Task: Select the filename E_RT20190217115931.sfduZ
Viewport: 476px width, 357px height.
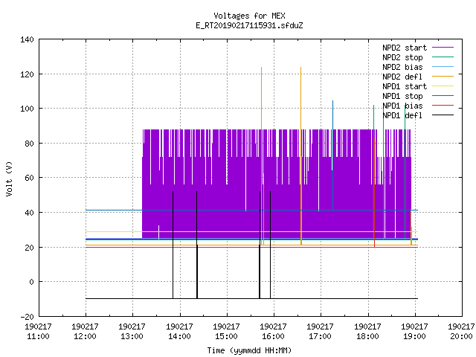Action: pyautogui.click(x=249, y=25)
